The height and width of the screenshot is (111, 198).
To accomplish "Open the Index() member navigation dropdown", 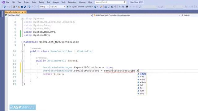I will 190,15.
